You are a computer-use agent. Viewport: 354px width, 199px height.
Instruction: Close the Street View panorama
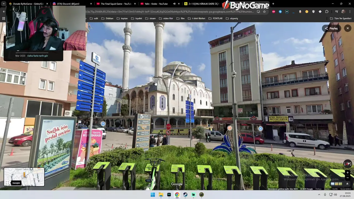coord(348,28)
